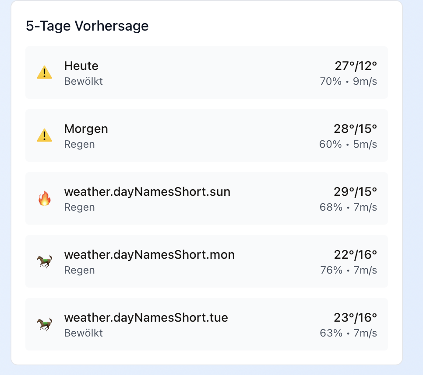Click the 5-Tage Vorhersage heading

tap(87, 26)
